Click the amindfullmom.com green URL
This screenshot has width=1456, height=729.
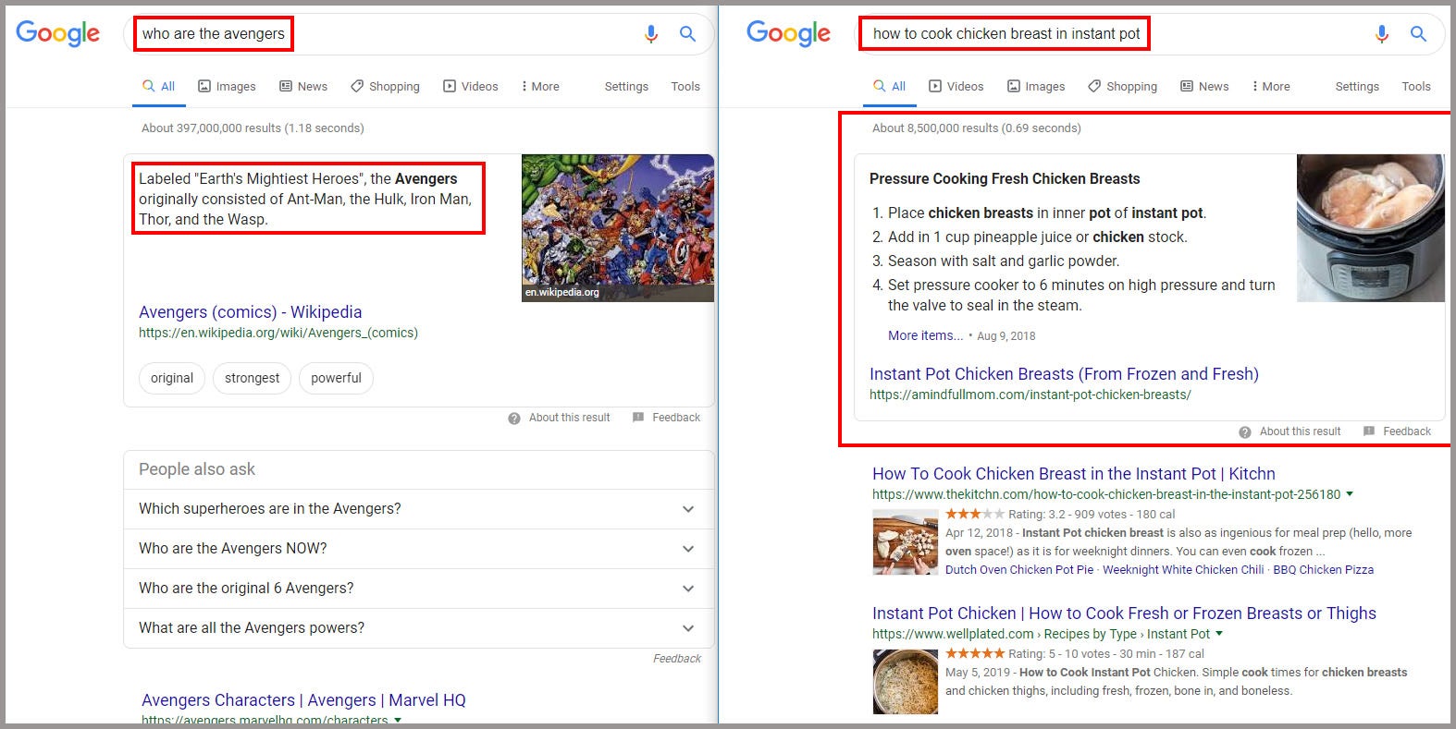pos(1030,395)
